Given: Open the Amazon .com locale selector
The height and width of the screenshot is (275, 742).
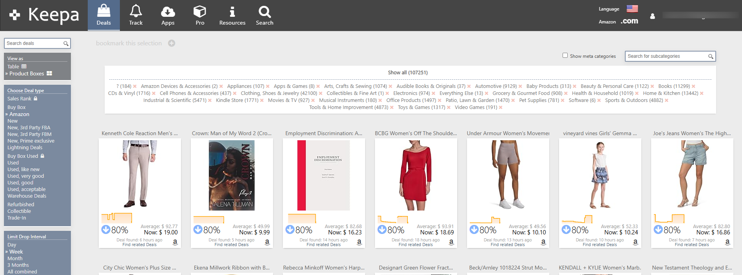Looking at the screenshot, I should point(630,21).
